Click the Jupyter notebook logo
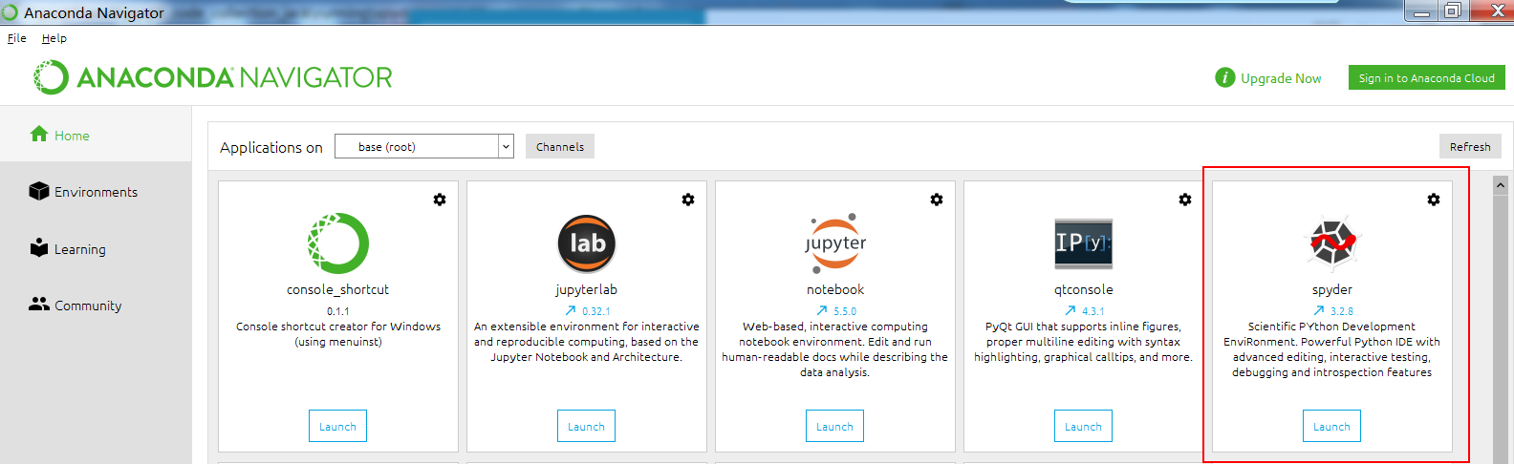The height and width of the screenshot is (464, 1514). 835,243
